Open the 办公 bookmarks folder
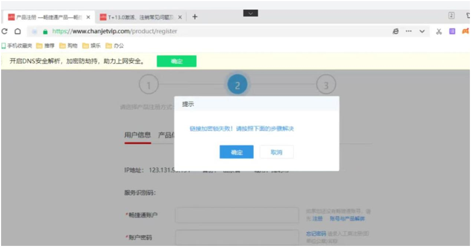471x247 pixels. 115,45
